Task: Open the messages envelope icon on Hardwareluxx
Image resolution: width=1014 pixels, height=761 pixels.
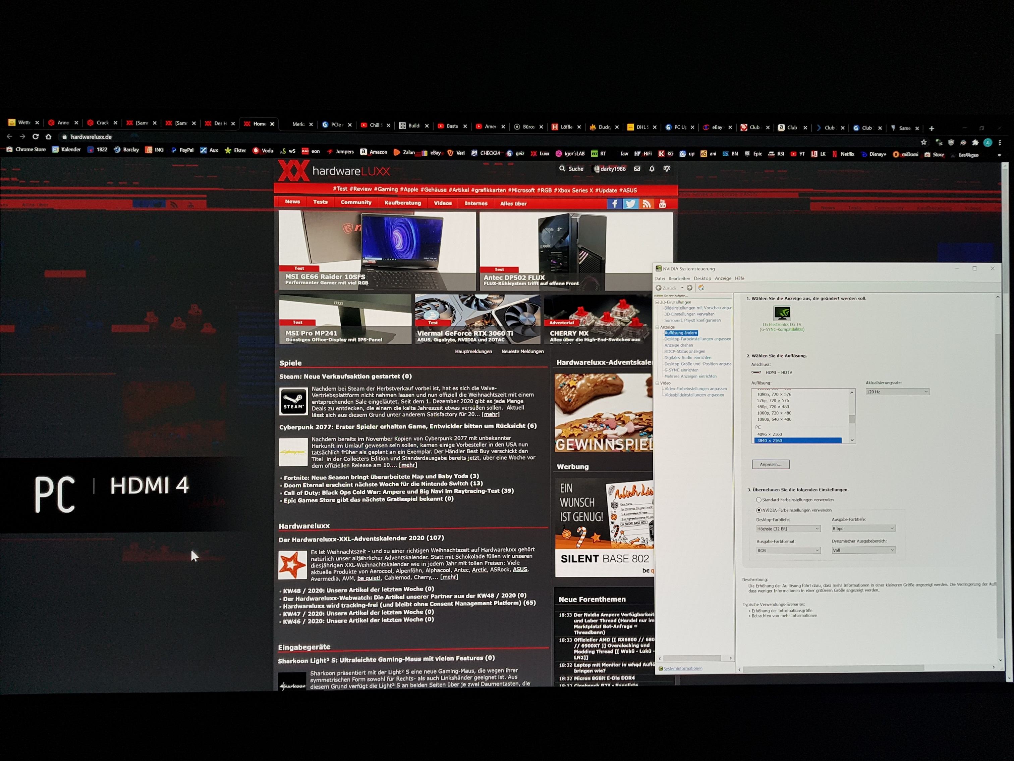Action: tap(637, 169)
